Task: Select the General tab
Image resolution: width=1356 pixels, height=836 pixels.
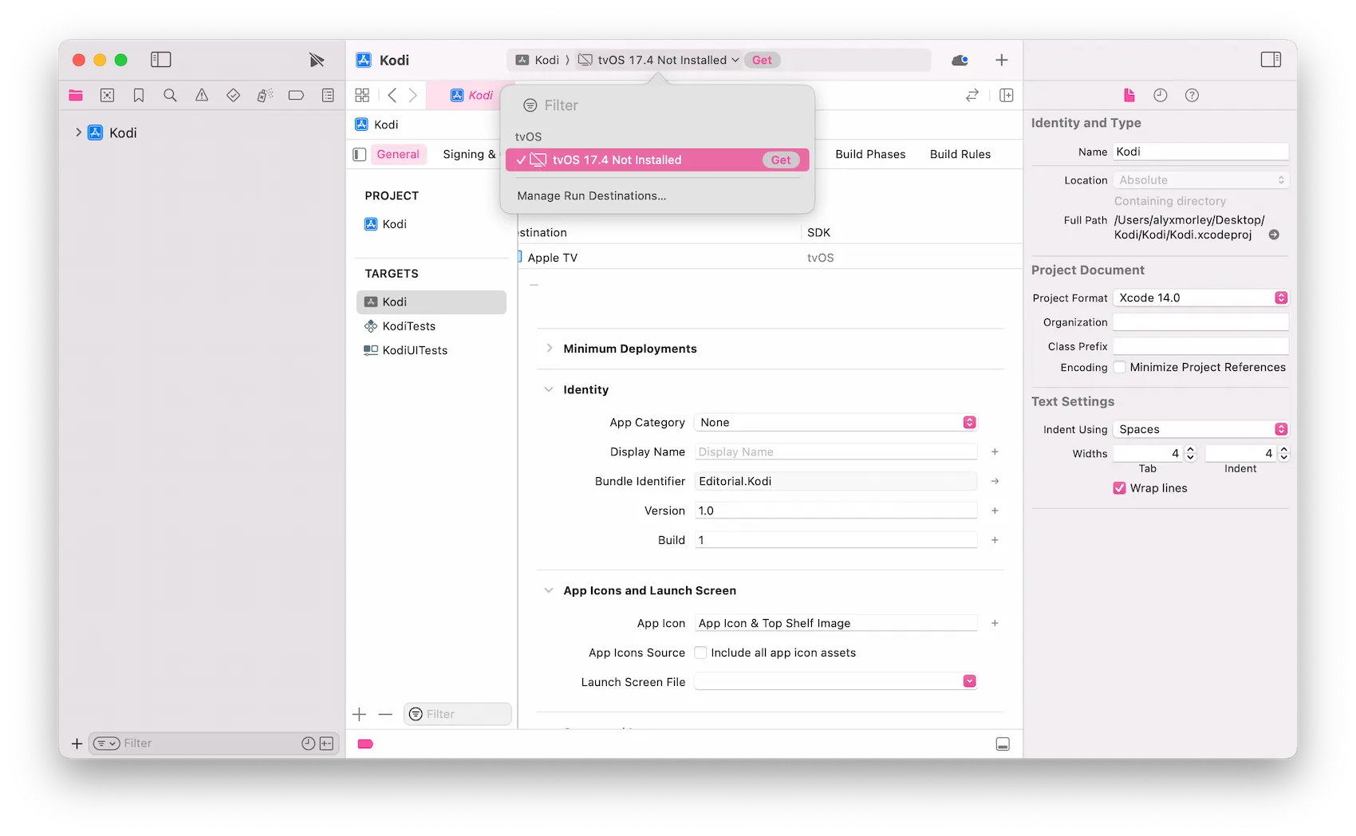Action: (x=398, y=155)
